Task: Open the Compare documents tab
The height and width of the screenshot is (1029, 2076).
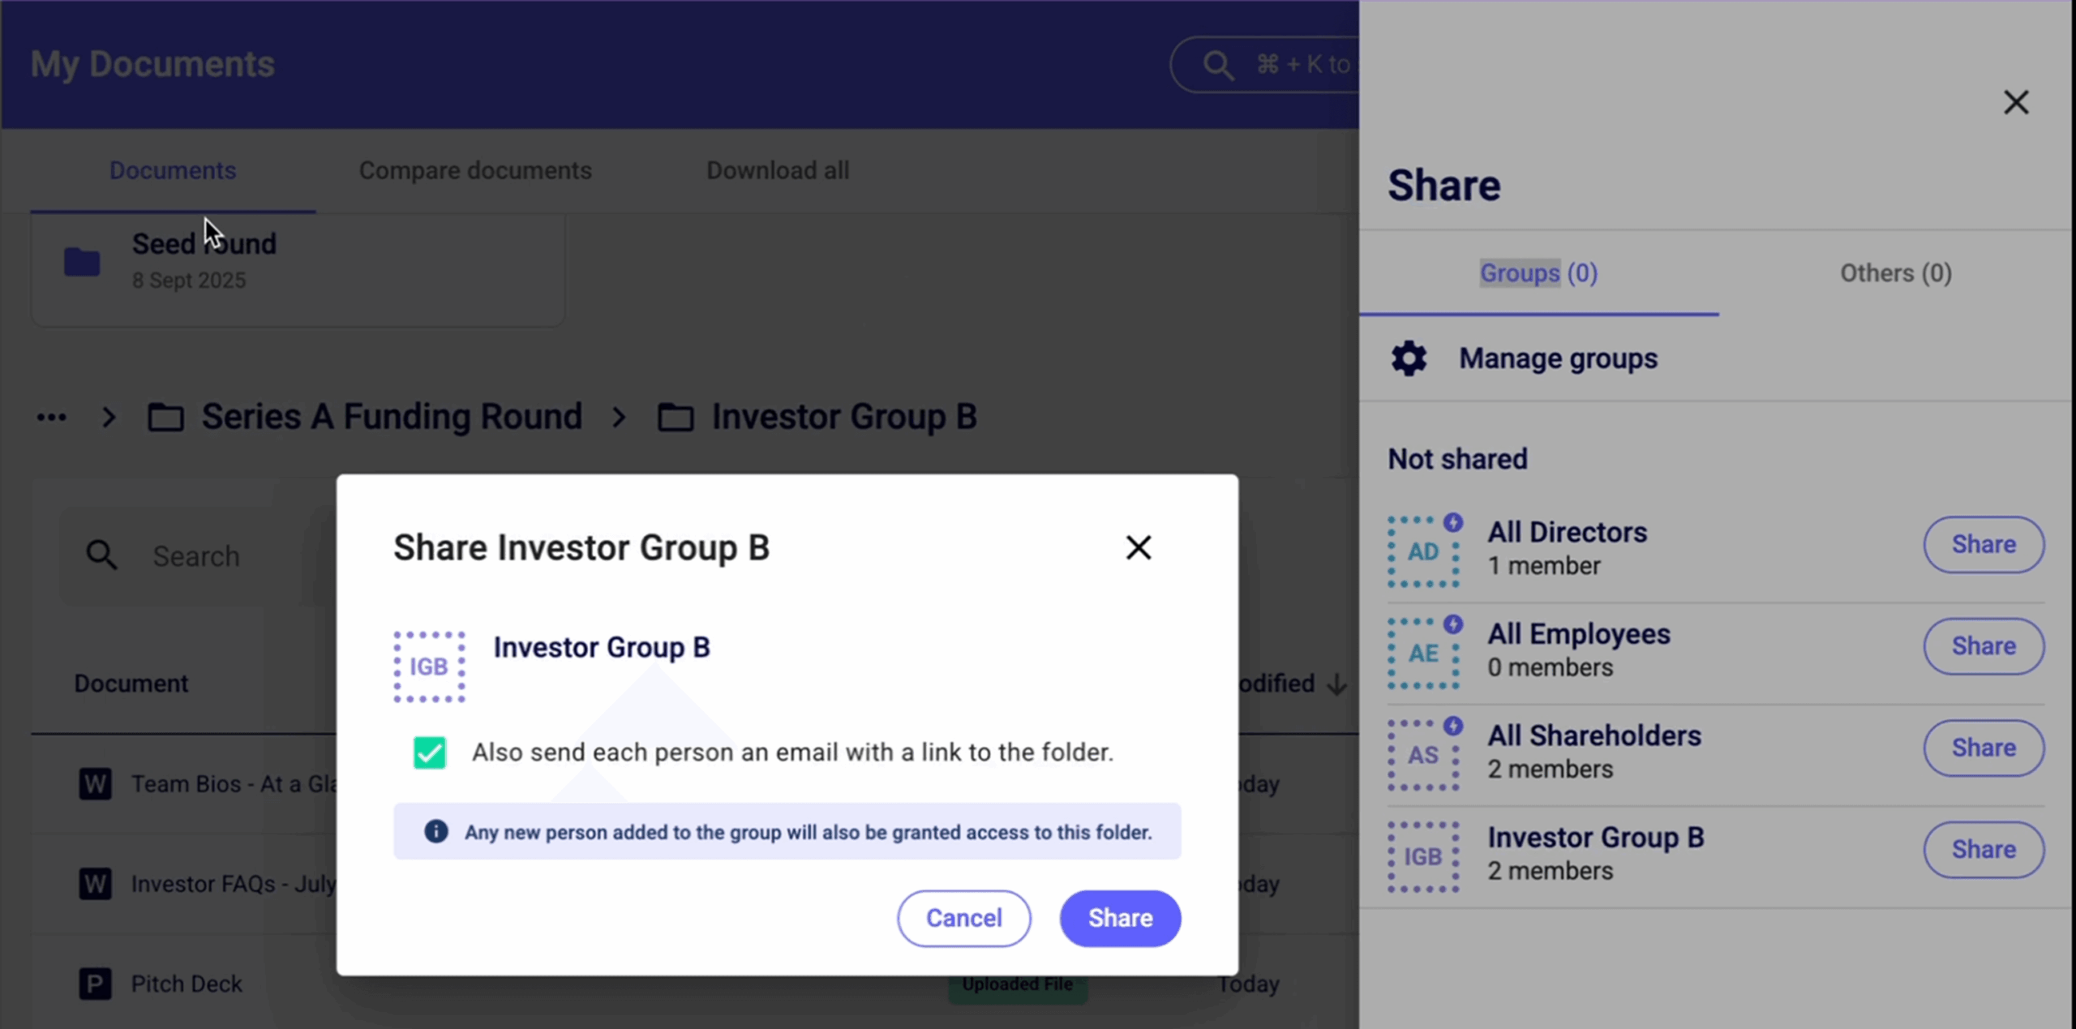Action: (x=475, y=170)
